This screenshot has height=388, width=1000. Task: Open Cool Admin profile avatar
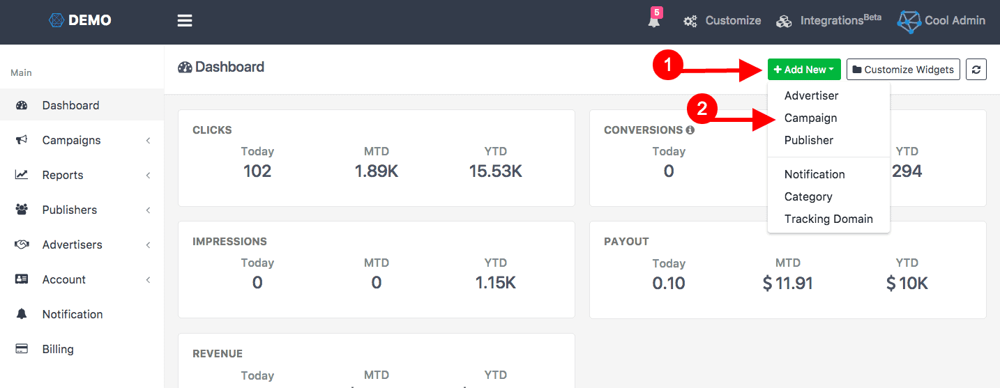pyautogui.click(x=909, y=22)
